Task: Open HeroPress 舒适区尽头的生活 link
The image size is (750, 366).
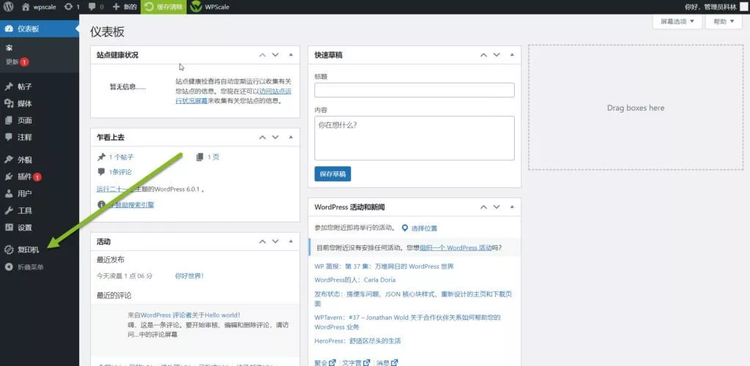Action: 357,340
